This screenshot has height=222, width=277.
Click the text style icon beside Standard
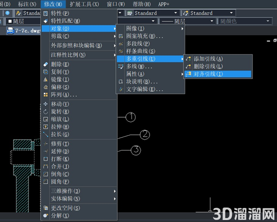(x=18, y=13)
